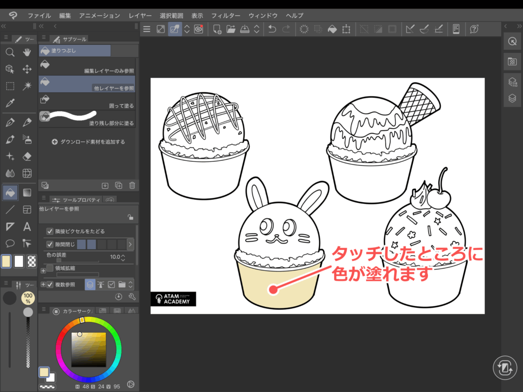Viewport: 523px width, 392px height.
Task: Select the rectangular selection marquee tool
Action: pos(9,86)
